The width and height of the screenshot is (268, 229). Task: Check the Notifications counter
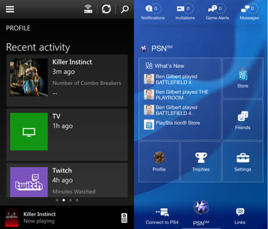point(153,12)
